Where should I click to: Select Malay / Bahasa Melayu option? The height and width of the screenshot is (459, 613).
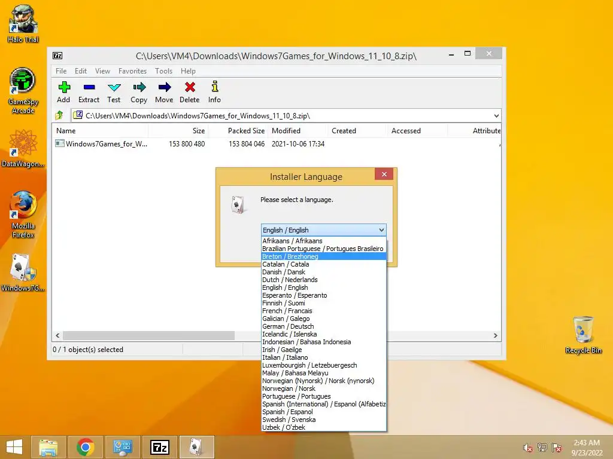click(x=324, y=373)
